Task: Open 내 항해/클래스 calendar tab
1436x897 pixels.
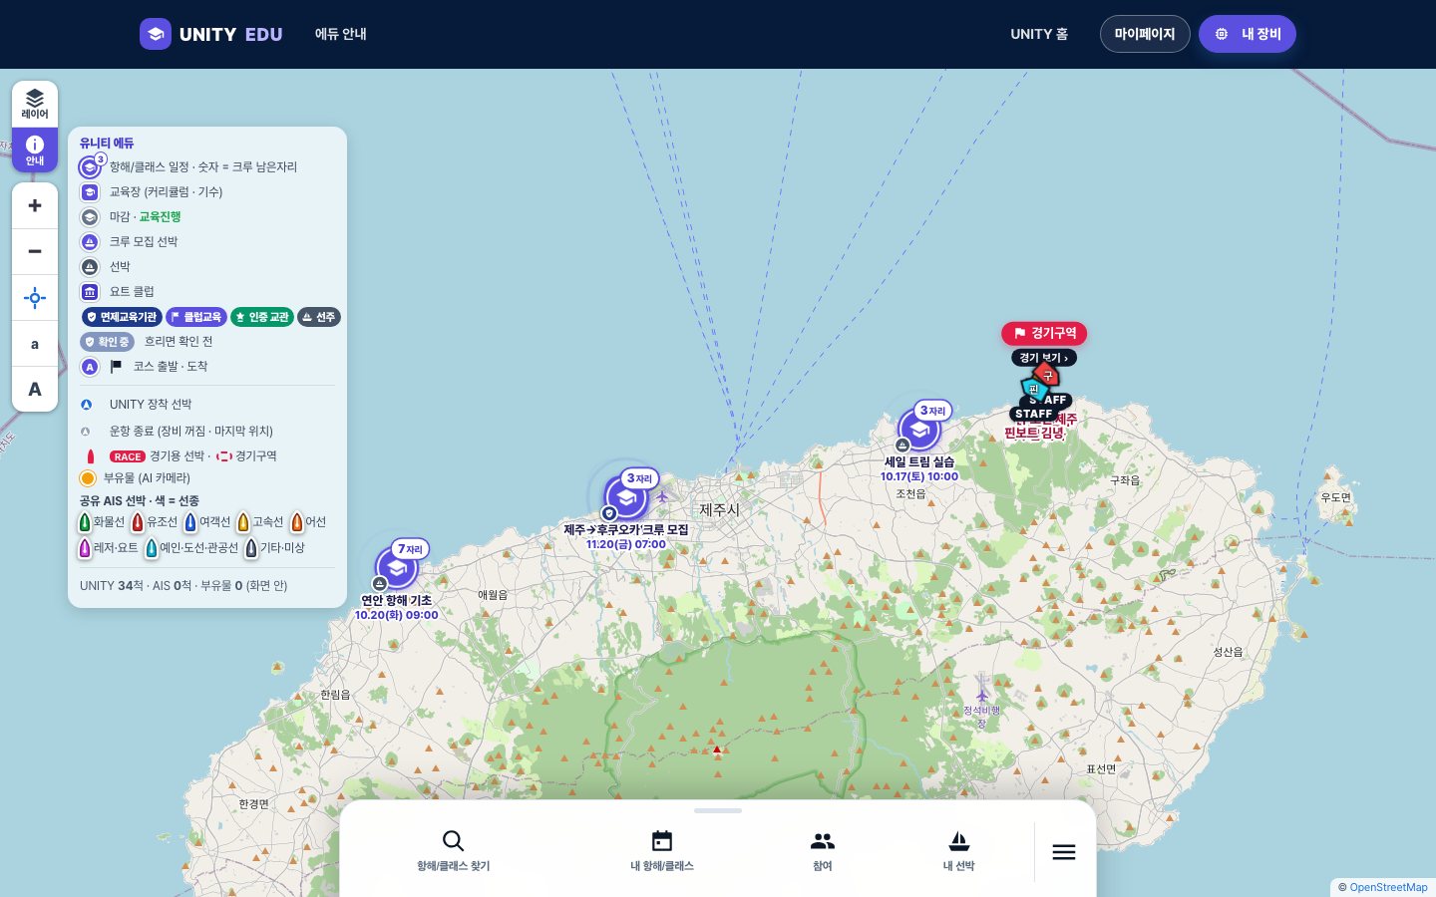Action: point(662,851)
